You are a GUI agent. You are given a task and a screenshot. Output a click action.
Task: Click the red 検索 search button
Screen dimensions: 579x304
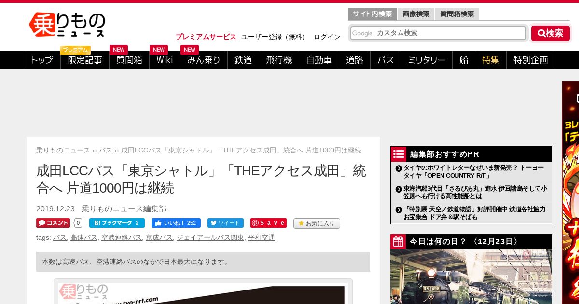551,33
